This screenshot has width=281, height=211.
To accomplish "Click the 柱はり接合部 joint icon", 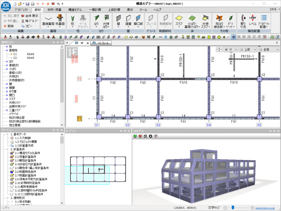I will point(220,20).
